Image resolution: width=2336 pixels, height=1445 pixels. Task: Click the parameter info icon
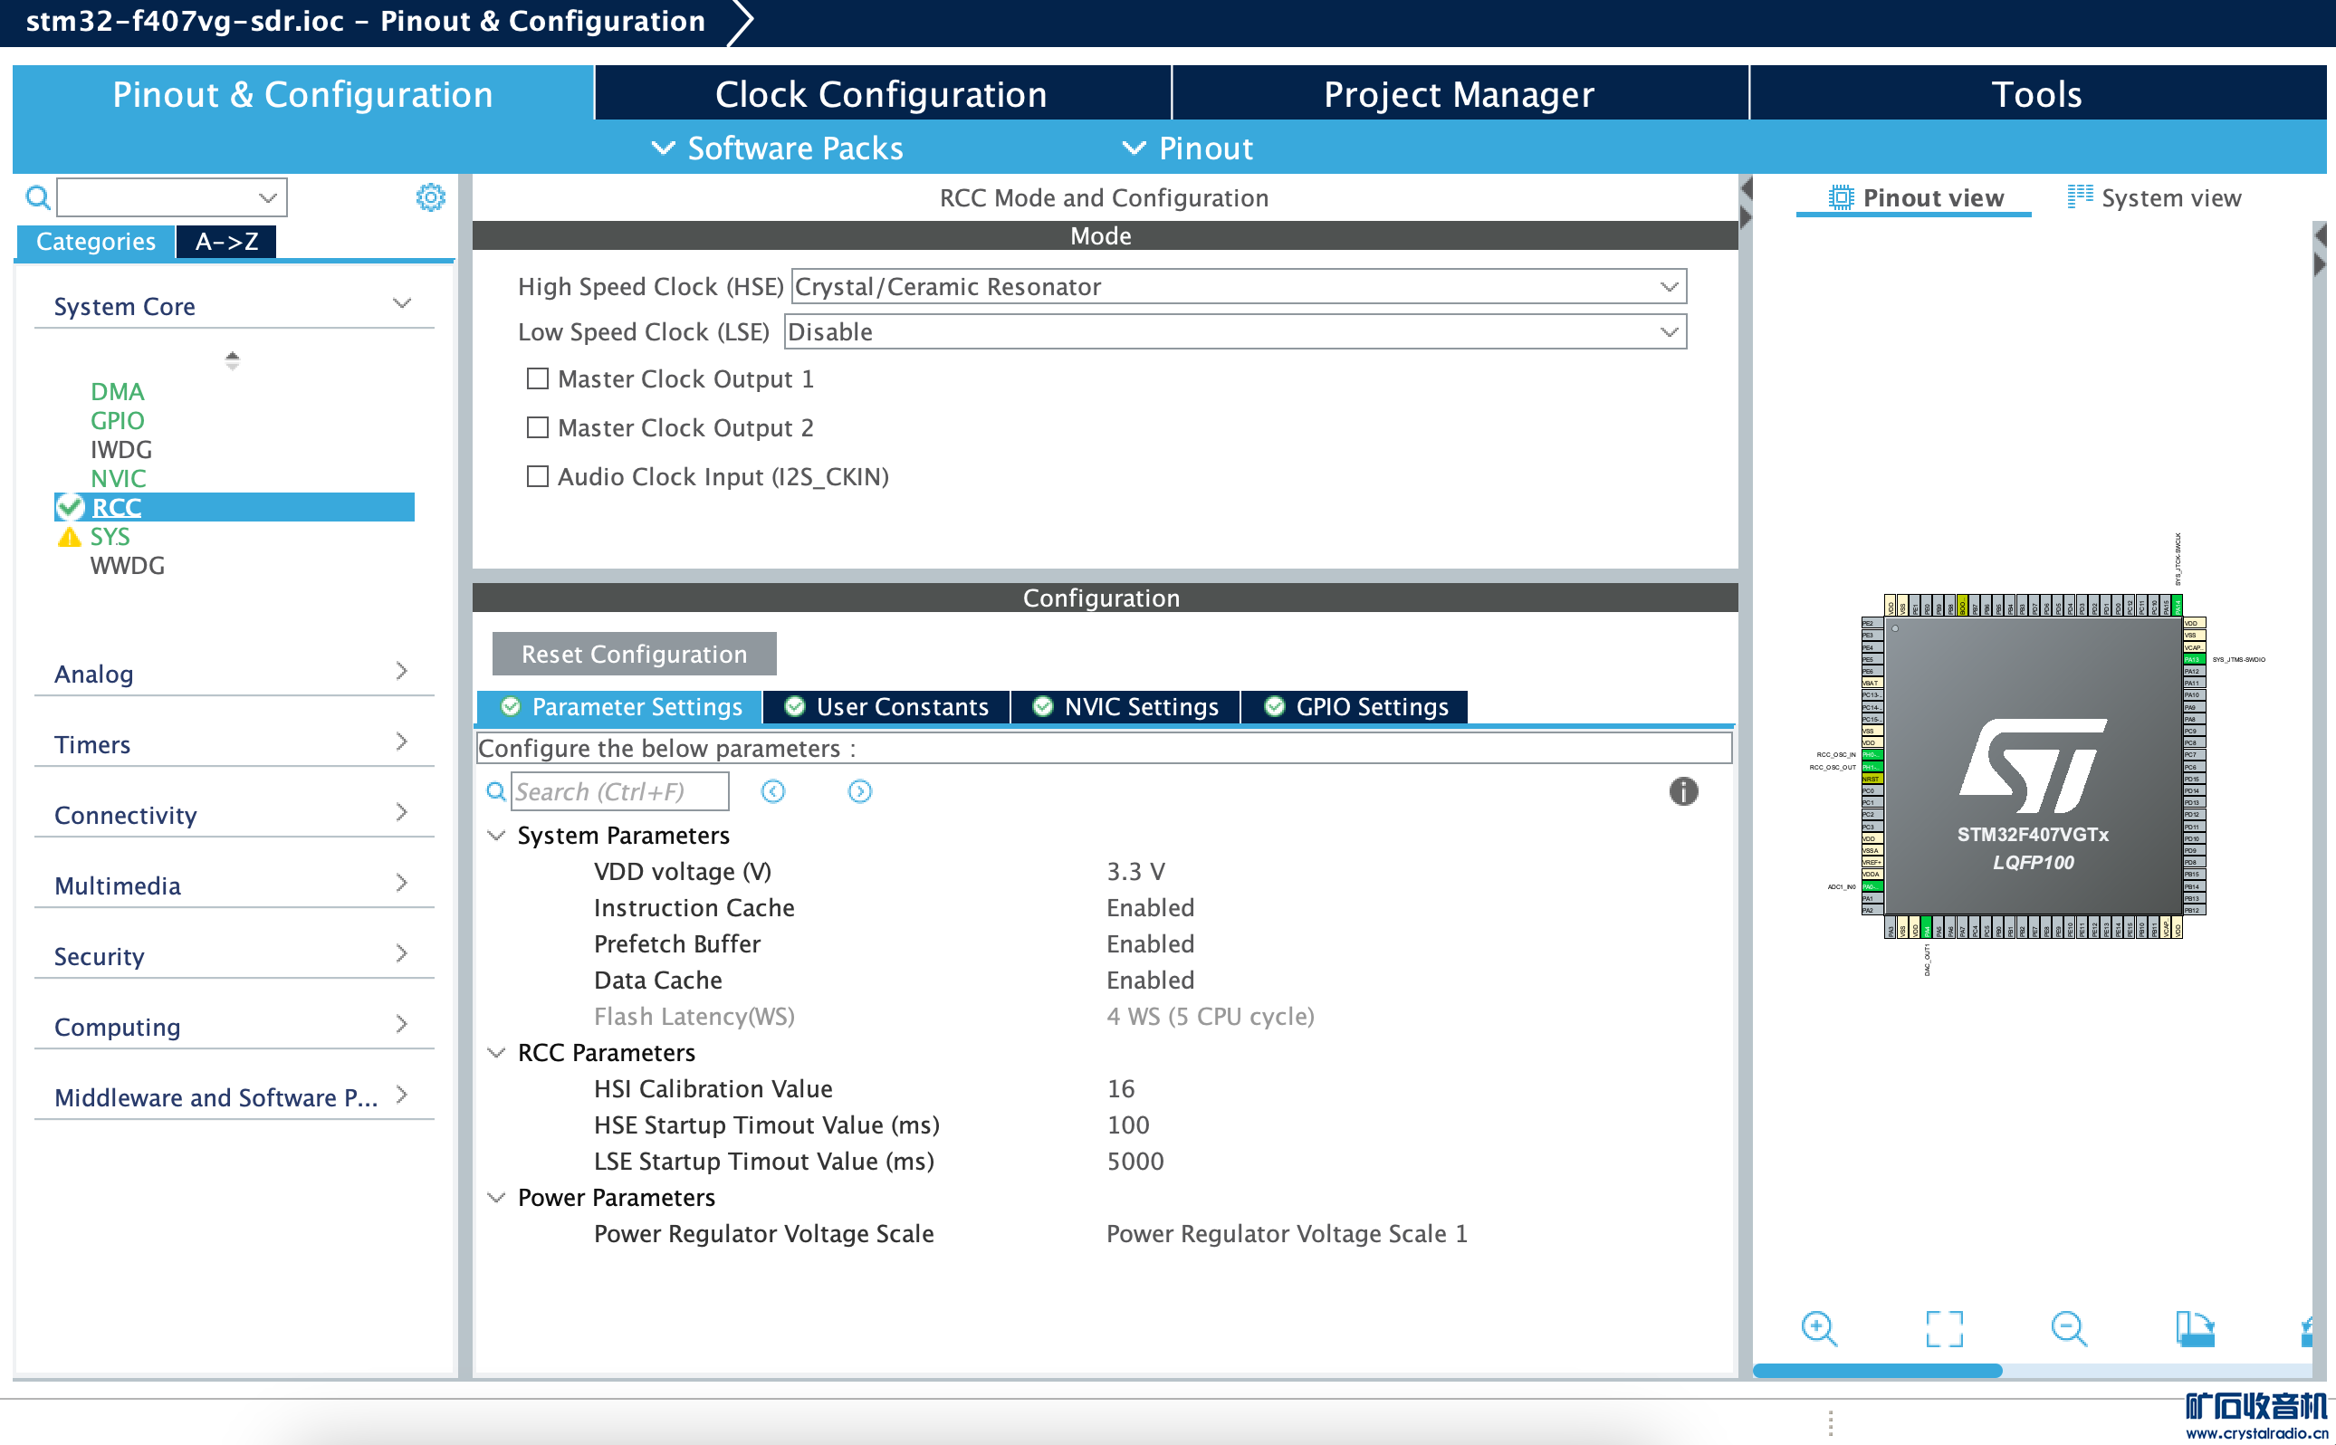(x=1682, y=791)
